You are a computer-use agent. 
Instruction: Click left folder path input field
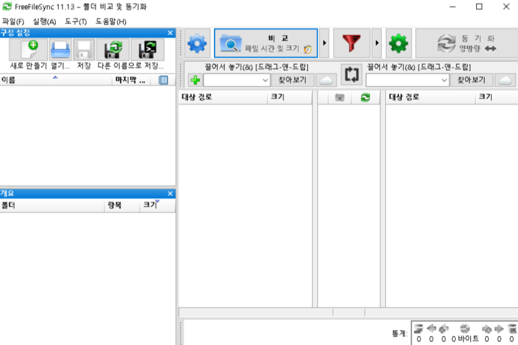(233, 80)
